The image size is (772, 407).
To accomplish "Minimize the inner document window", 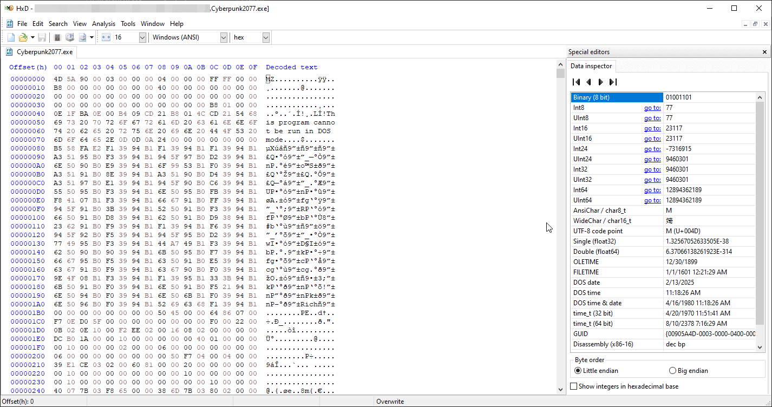I will pos(745,24).
